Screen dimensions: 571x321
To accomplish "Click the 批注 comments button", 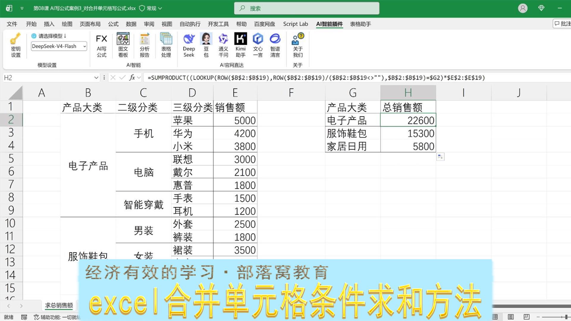I will 562,24.
